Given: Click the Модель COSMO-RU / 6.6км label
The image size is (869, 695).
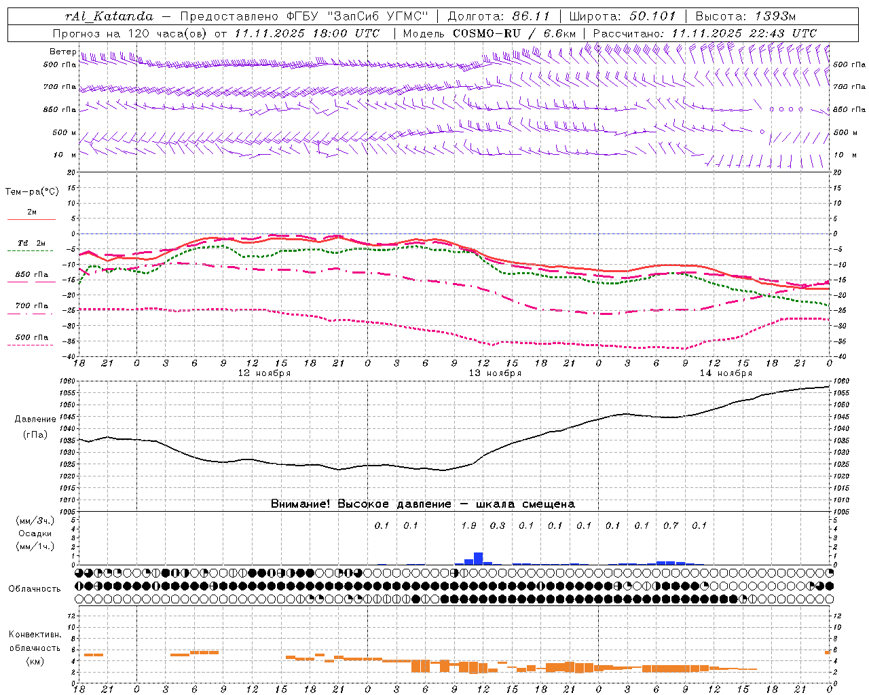Looking at the screenshot, I should pyautogui.click(x=489, y=33).
